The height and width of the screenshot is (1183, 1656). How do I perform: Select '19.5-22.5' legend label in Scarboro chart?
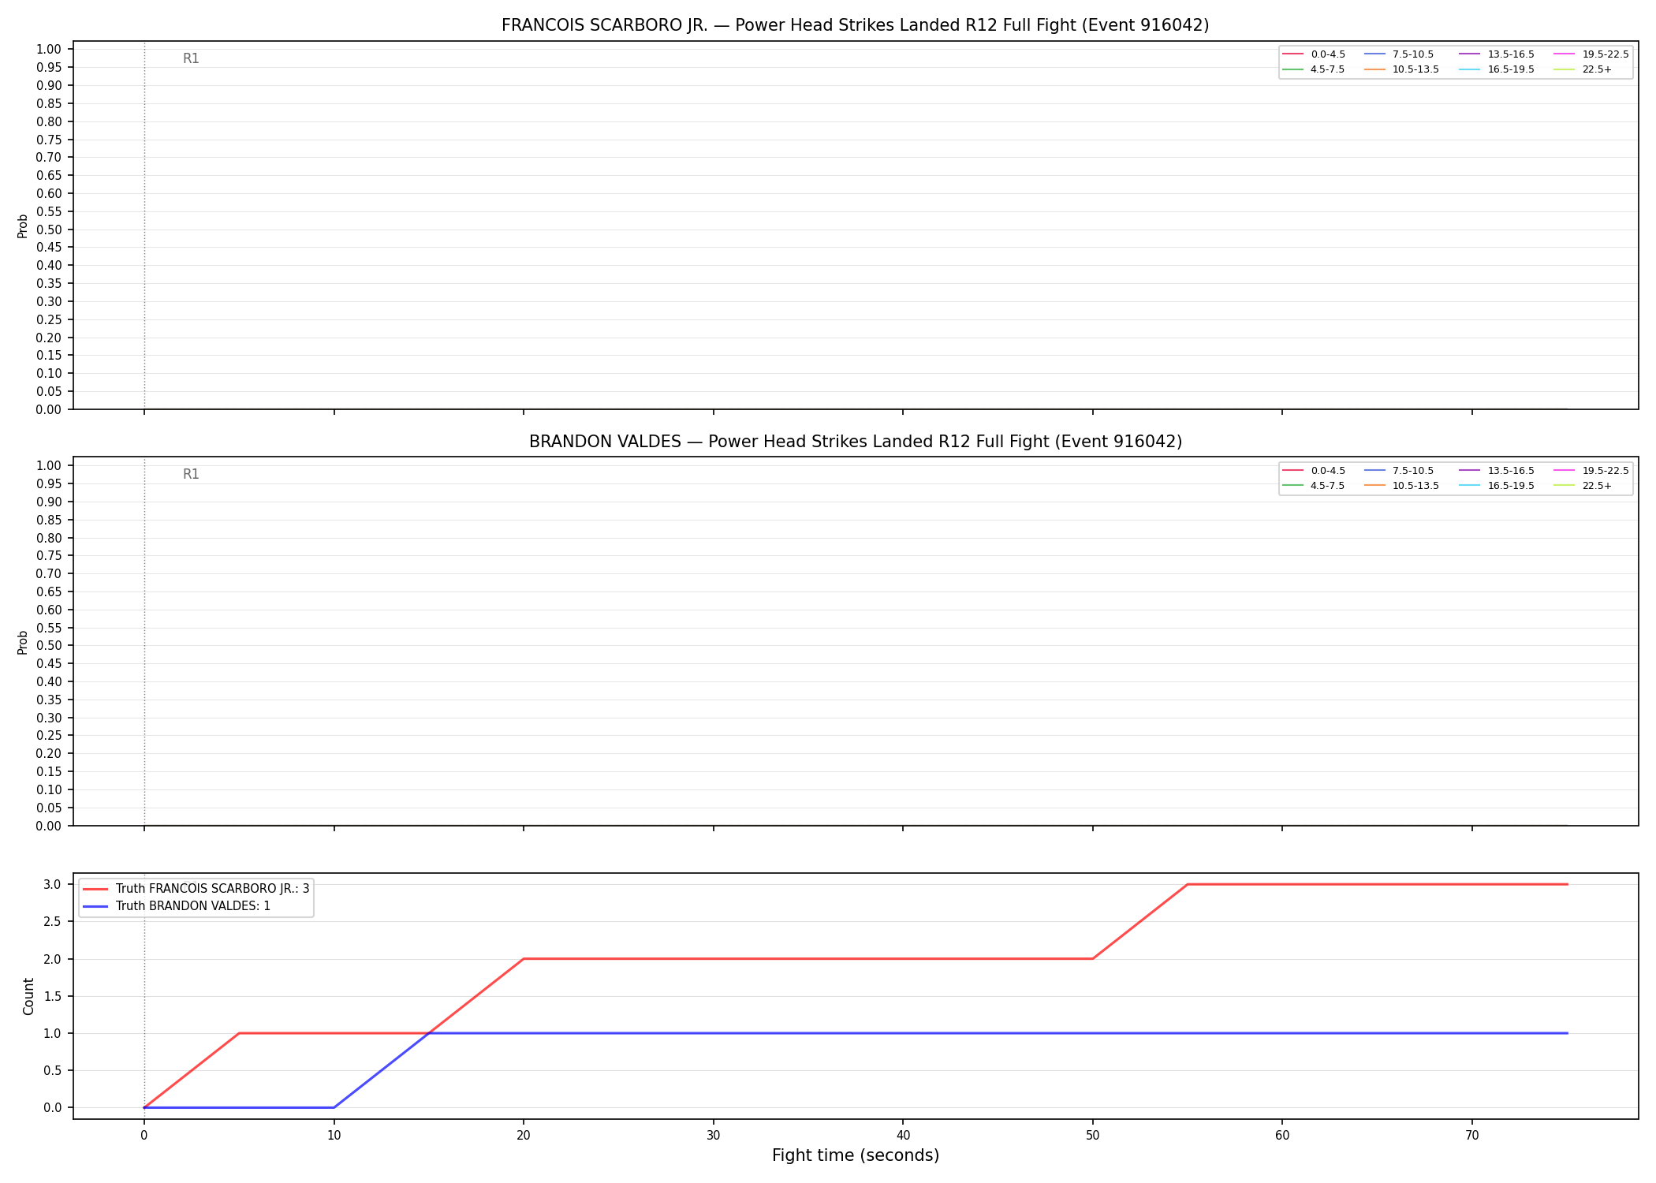1606,54
